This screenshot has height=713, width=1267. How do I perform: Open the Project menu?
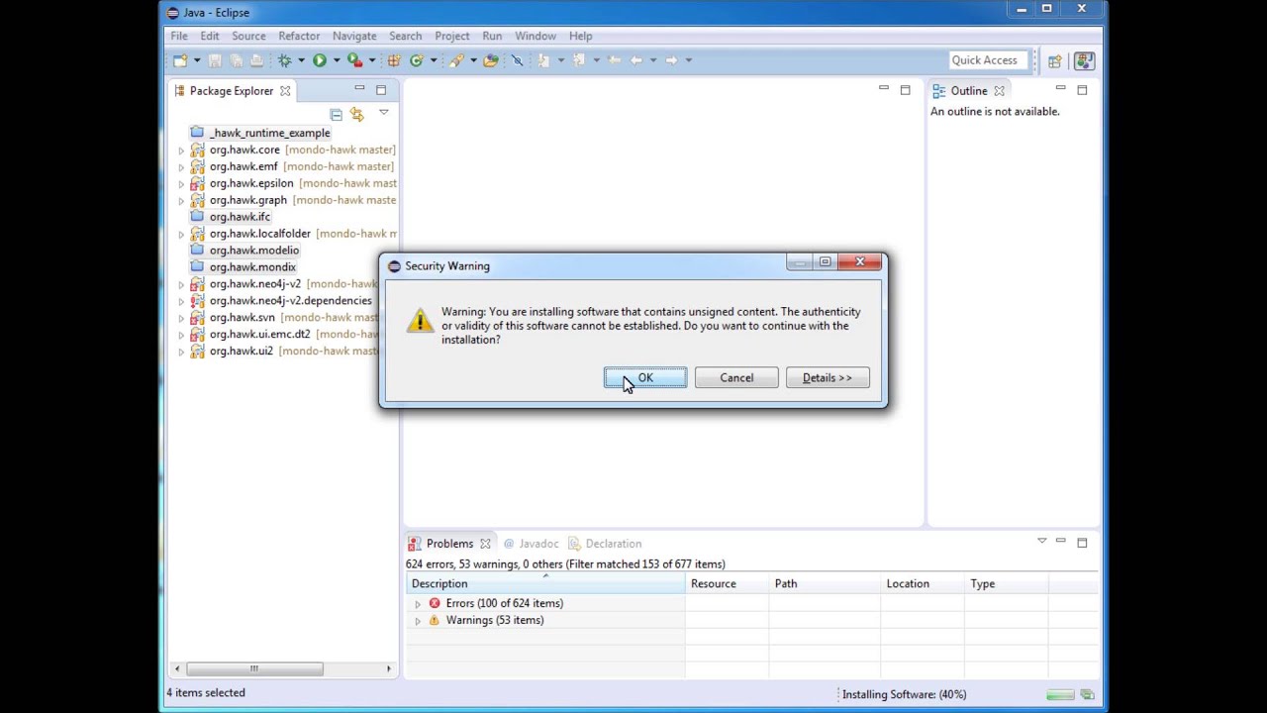[x=452, y=36]
